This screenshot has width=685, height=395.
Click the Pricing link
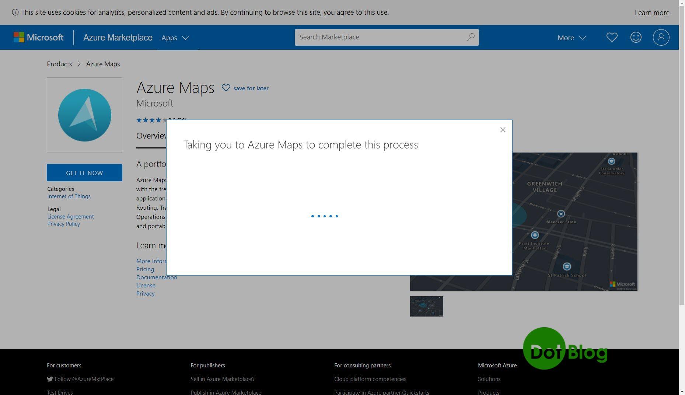coord(145,269)
